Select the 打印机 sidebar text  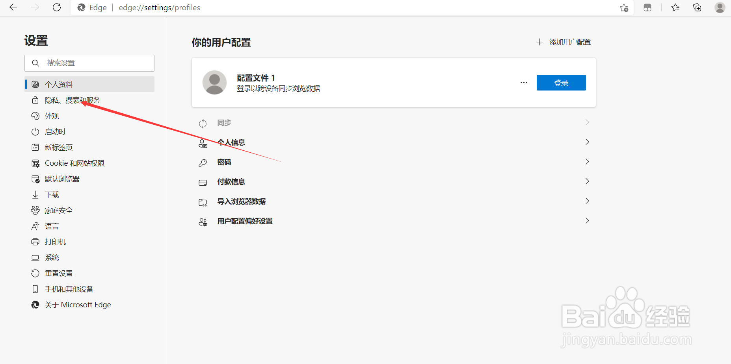tap(55, 242)
